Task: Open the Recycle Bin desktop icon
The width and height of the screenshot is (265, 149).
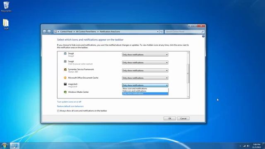Action: coord(6,7)
